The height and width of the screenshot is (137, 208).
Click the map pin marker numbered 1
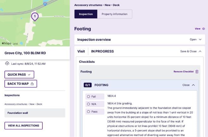point(35,16)
